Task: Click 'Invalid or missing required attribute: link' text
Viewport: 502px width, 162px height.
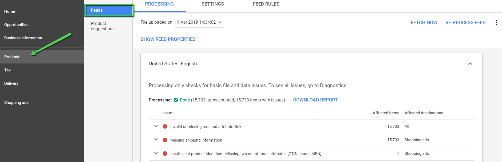Action: (206, 127)
